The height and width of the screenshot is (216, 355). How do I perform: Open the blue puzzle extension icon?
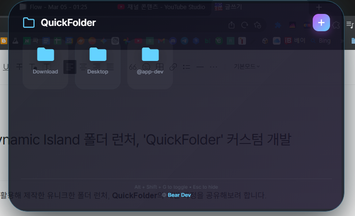pos(278,25)
